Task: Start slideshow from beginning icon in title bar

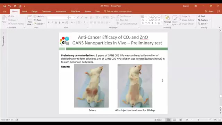Action: [x=20, y=6]
